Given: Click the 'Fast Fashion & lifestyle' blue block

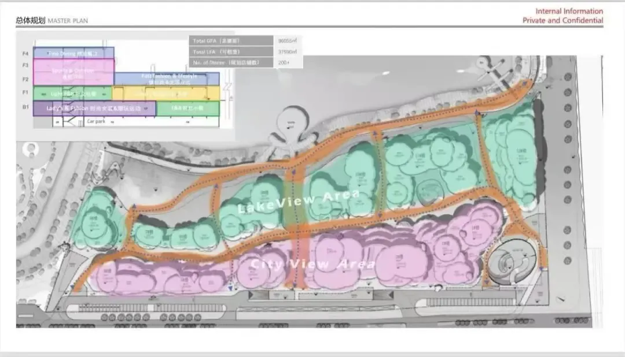Looking at the screenshot, I should (167, 79).
